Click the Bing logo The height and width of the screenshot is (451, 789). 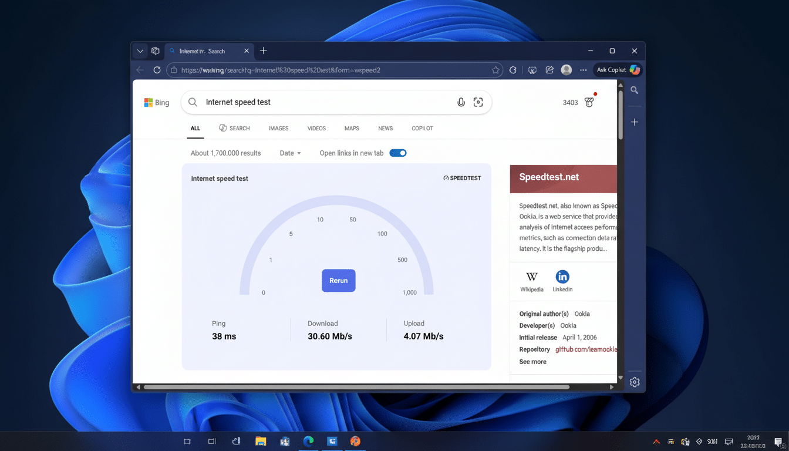pos(157,102)
